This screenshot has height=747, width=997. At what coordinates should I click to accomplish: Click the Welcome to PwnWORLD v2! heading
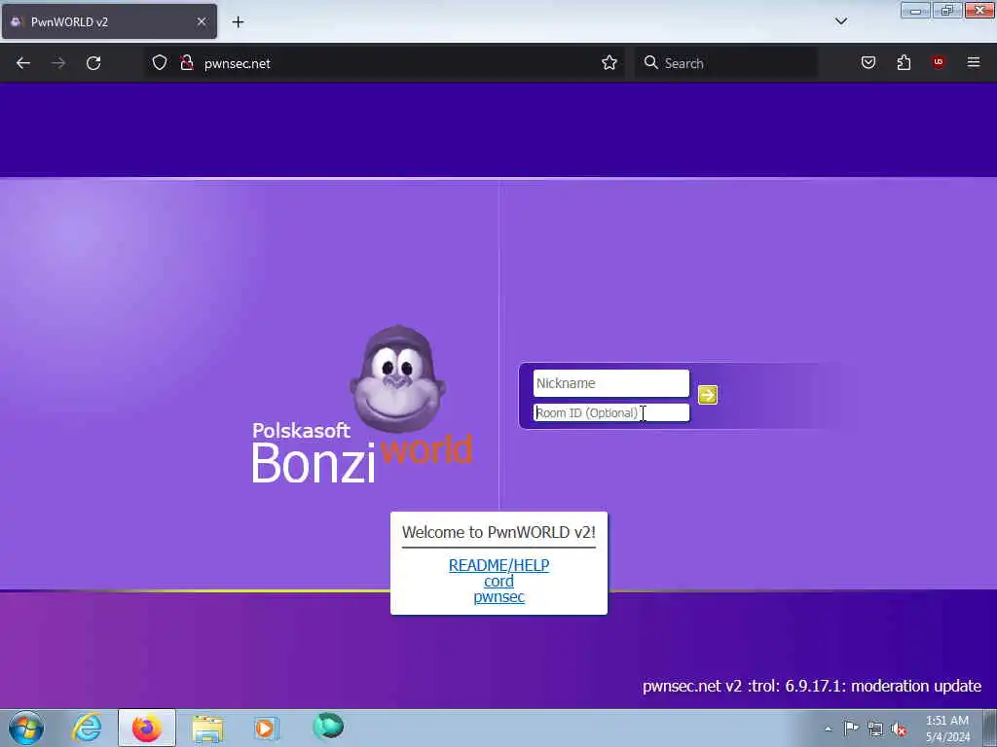pos(499,532)
